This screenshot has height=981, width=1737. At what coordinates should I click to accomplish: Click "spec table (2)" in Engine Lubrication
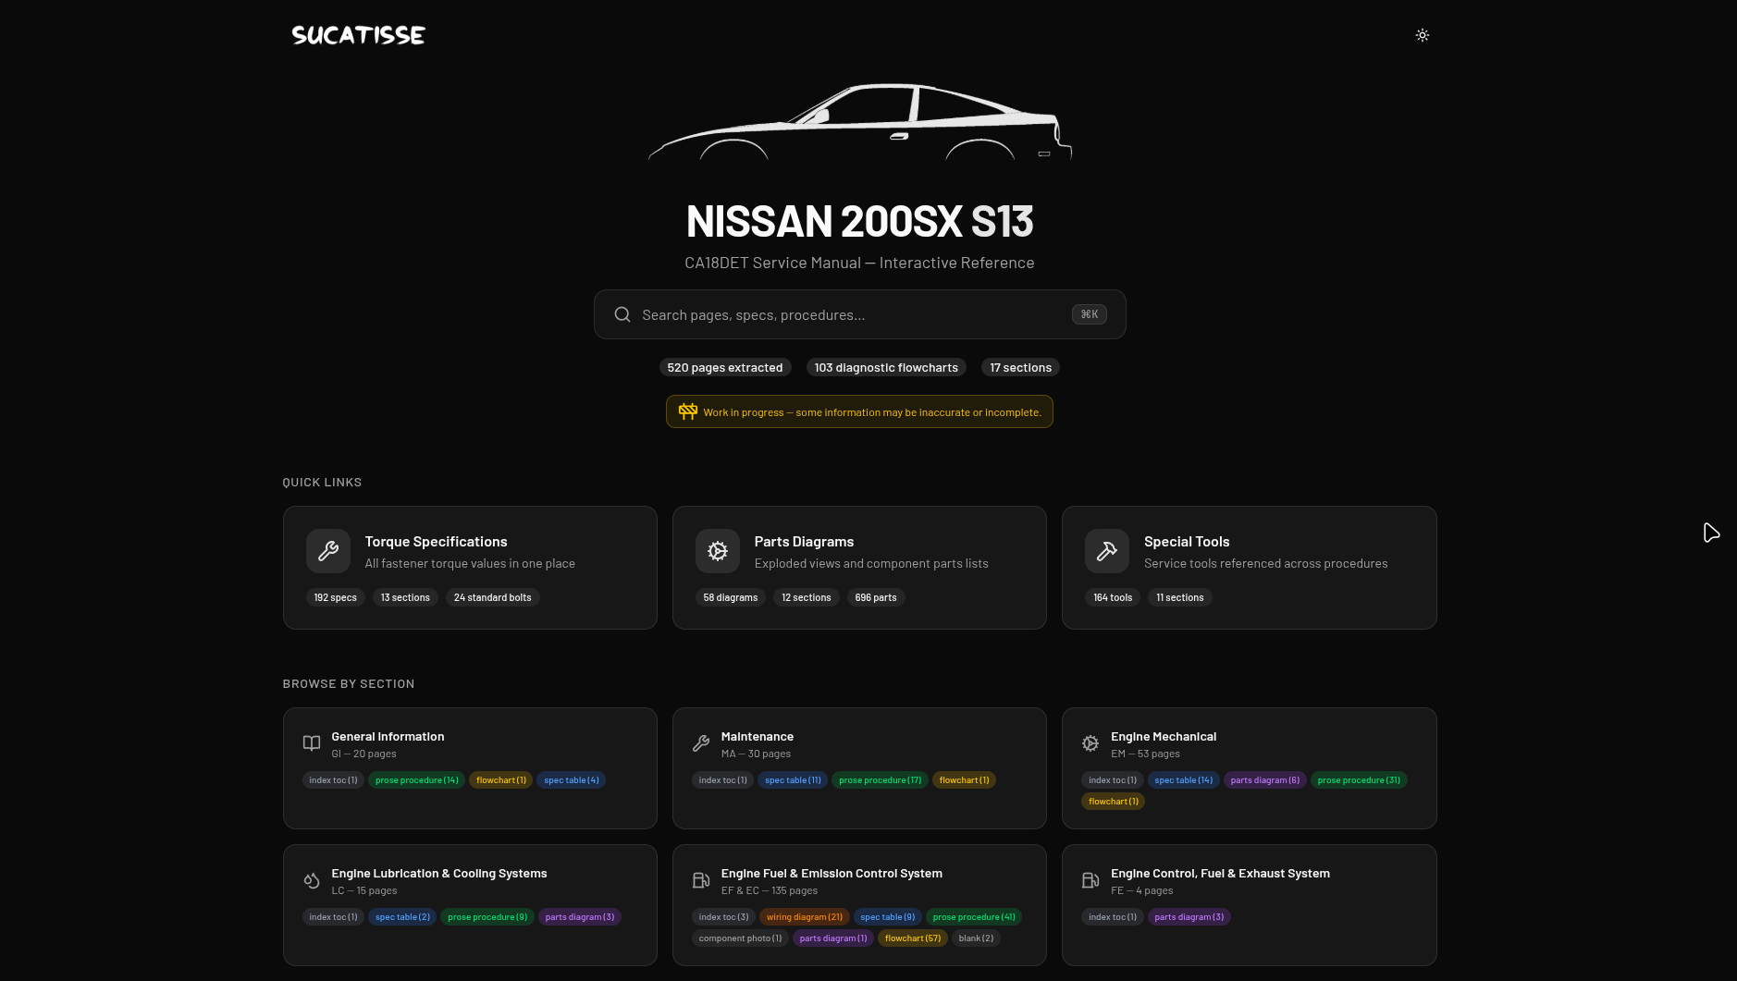coord(402,917)
